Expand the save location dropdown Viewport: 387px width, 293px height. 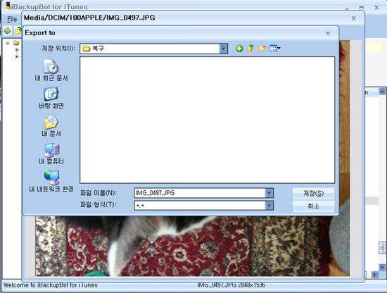click(x=223, y=49)
